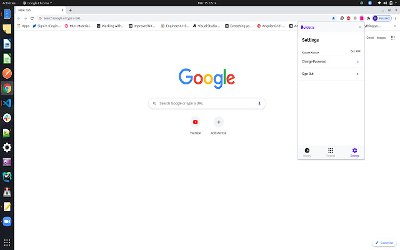Open the Keypad tab in Builder.ai popup

(x=331, y=152)
